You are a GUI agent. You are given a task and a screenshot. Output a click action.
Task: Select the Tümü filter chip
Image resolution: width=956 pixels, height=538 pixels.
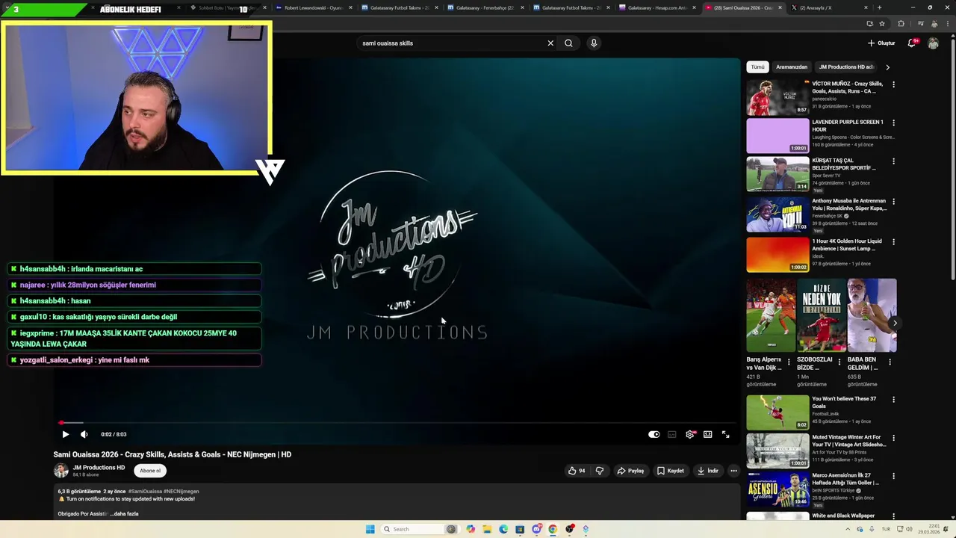point(757,67)
